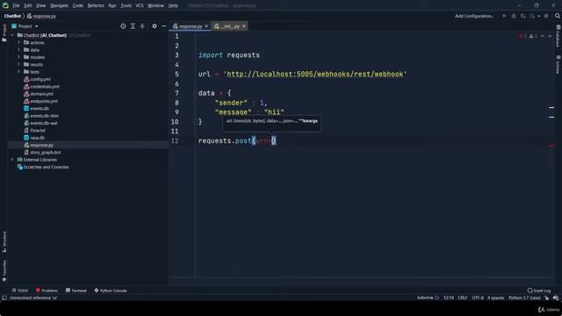Click the Expand All icon in Project panel
Screen dimensions: 562x316
pyautogui.click(x=133, y=26)
